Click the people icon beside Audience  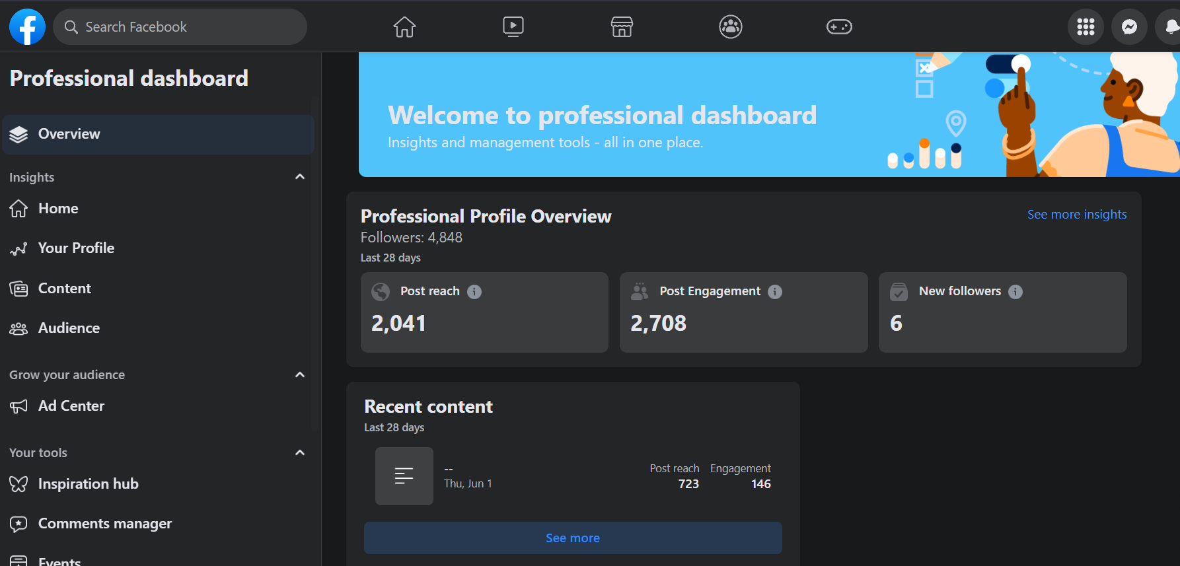18,328
